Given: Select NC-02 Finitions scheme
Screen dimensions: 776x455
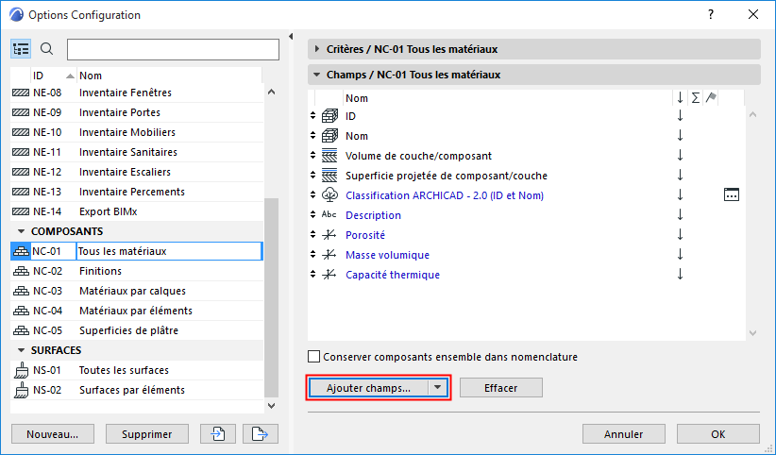Looking at the screenshot, I should (137, 271).
